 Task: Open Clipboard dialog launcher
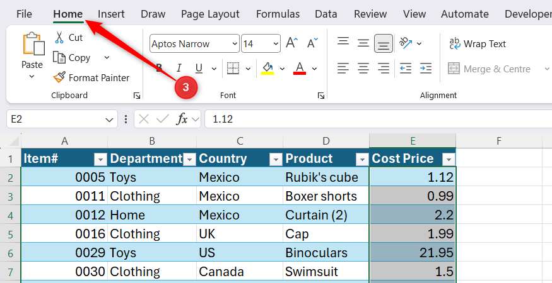(137, 96)
